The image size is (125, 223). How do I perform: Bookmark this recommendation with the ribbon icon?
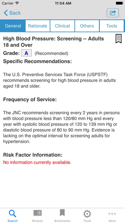(x=118, y=39)
